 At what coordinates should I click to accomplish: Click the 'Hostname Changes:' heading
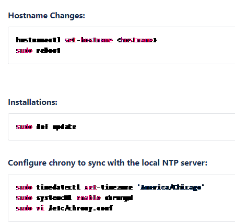click(46, 16)
